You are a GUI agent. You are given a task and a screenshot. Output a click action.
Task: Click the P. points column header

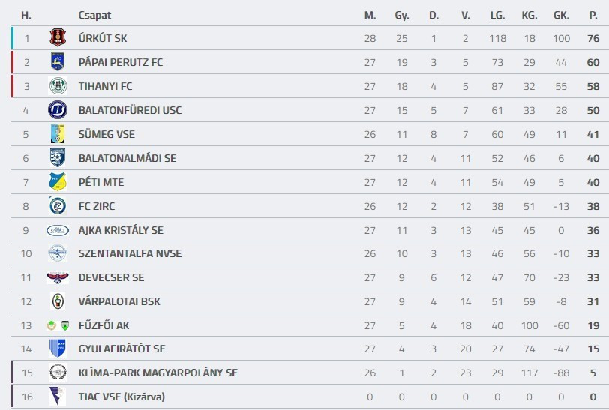coord(593,15)
